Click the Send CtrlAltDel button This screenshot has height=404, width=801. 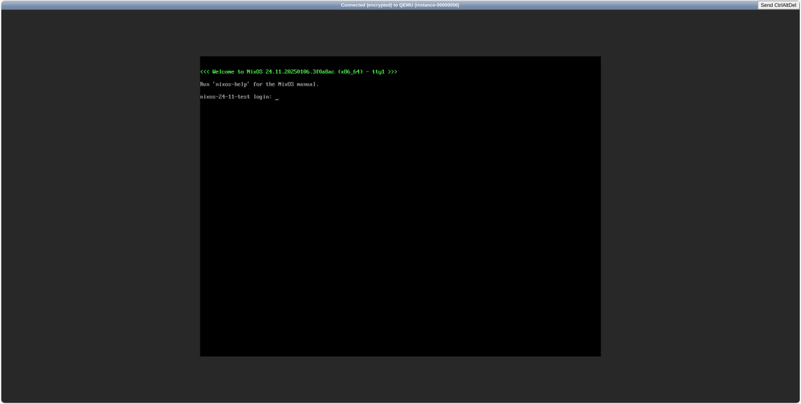point(778,5)
